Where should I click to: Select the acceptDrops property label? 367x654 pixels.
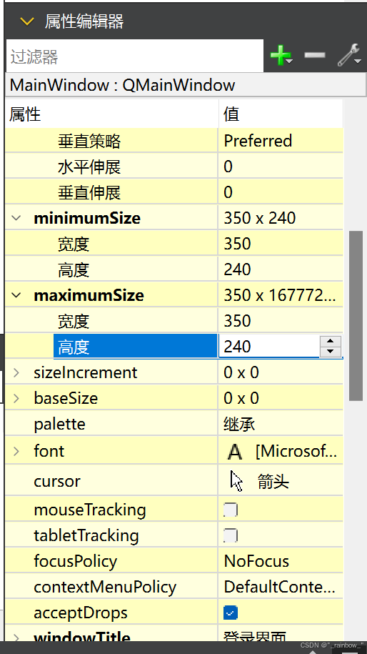point(81,613)
